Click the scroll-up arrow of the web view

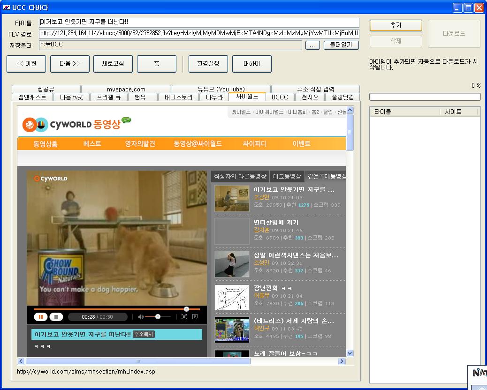pyautogui.click(x=350, y=110)
